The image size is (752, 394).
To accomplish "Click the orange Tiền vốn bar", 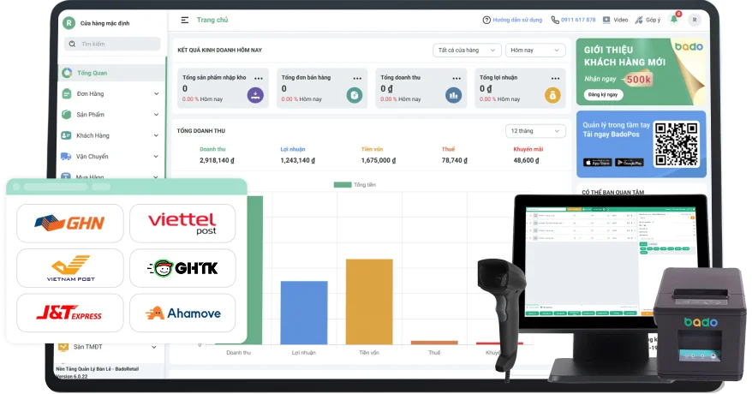I will 369,301.
